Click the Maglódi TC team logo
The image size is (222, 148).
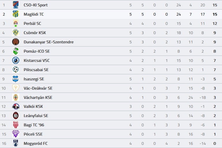[x=16, y=14]
